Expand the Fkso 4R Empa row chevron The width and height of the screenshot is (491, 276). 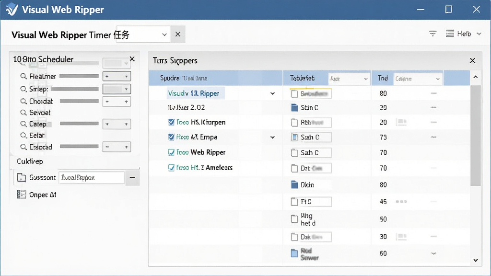[x=272, y=137]
